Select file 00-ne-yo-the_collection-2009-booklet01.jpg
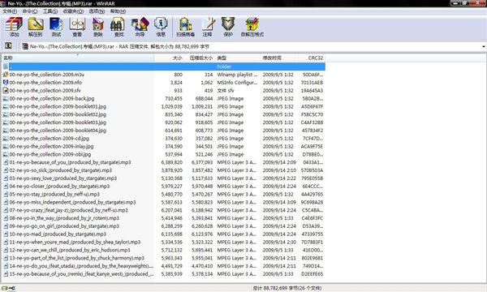Screen dimensions: 487x292 58,106
